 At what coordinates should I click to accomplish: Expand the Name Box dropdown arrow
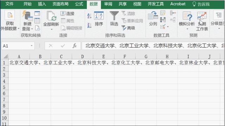32,46
